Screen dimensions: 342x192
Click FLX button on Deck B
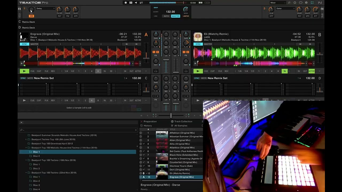coord(220,71)
